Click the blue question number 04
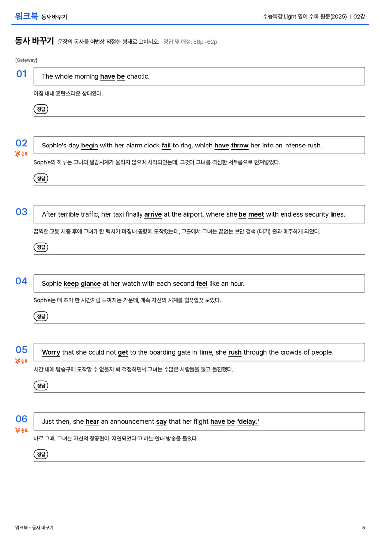This screenshot has height=538, width=380. coord(21,281)
